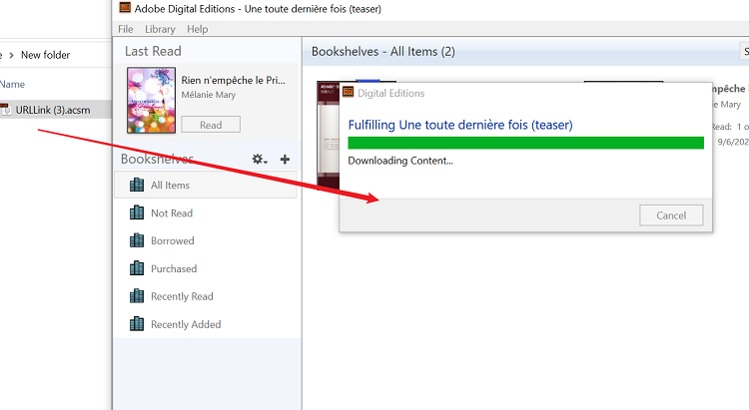Add a new bookshelf with plus icon
The width and height of the screenshot is (749, 410).
coord(285,159)
